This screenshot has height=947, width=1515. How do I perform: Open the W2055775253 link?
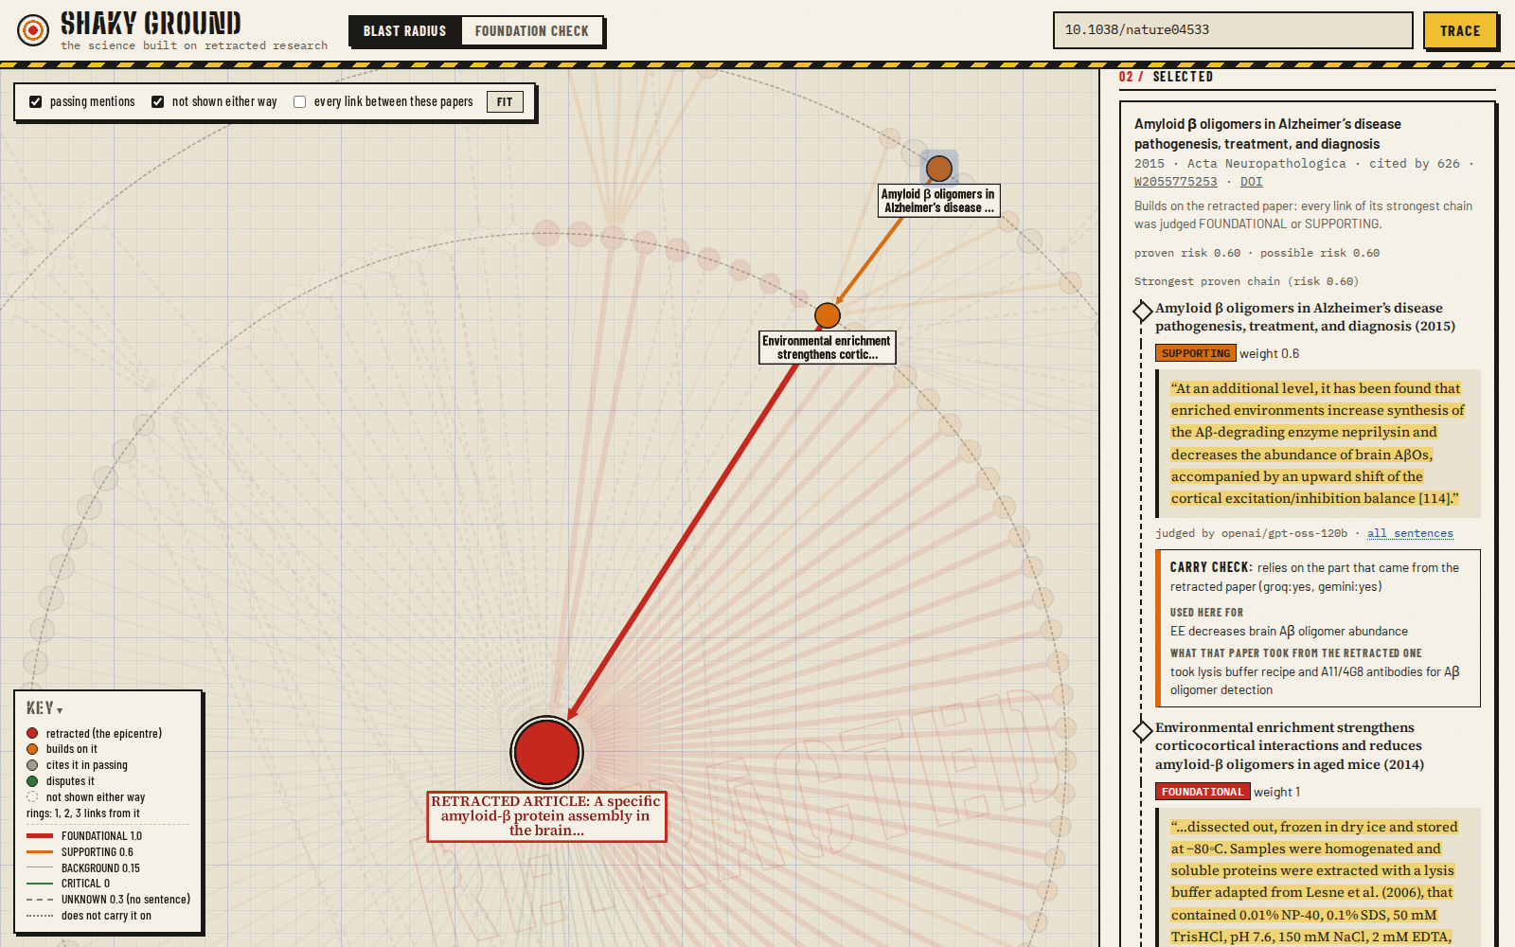tap(1176, 182)
